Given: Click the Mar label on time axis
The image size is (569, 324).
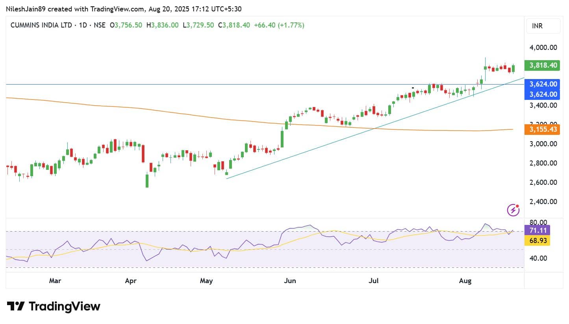Looking at the screenshot, I should 55,281.
